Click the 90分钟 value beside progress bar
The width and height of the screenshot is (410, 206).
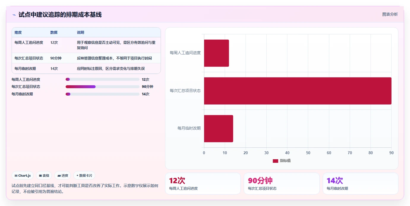tap(148, 87)
